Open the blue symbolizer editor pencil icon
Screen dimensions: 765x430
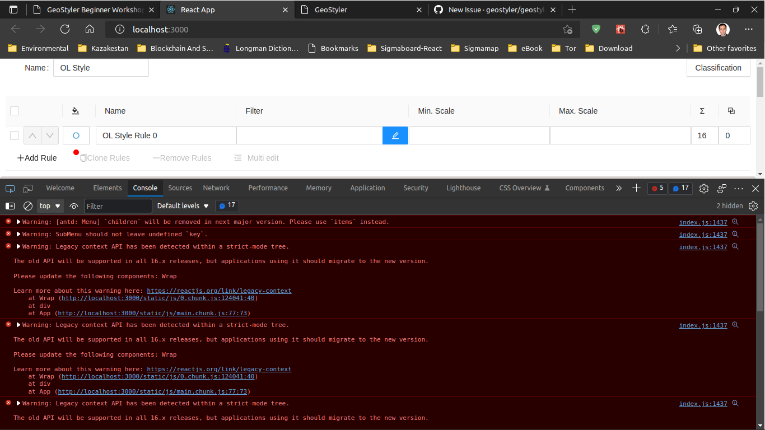click(x=395, y=135)
